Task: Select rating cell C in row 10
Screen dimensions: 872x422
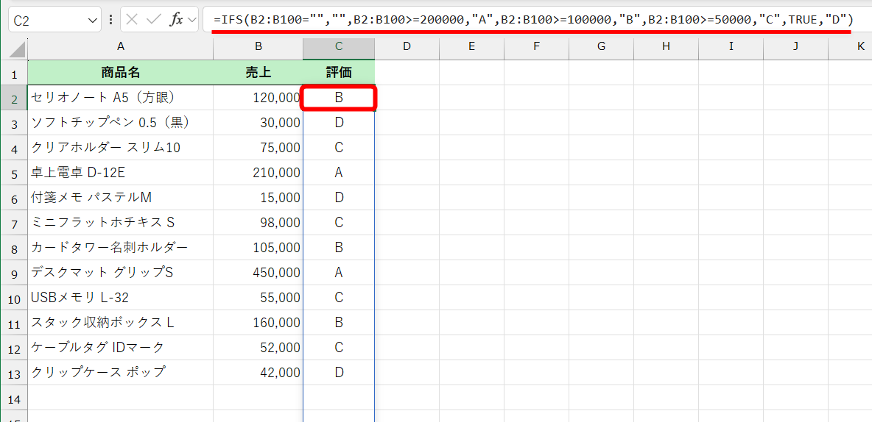Action: (x=339, y=298)
